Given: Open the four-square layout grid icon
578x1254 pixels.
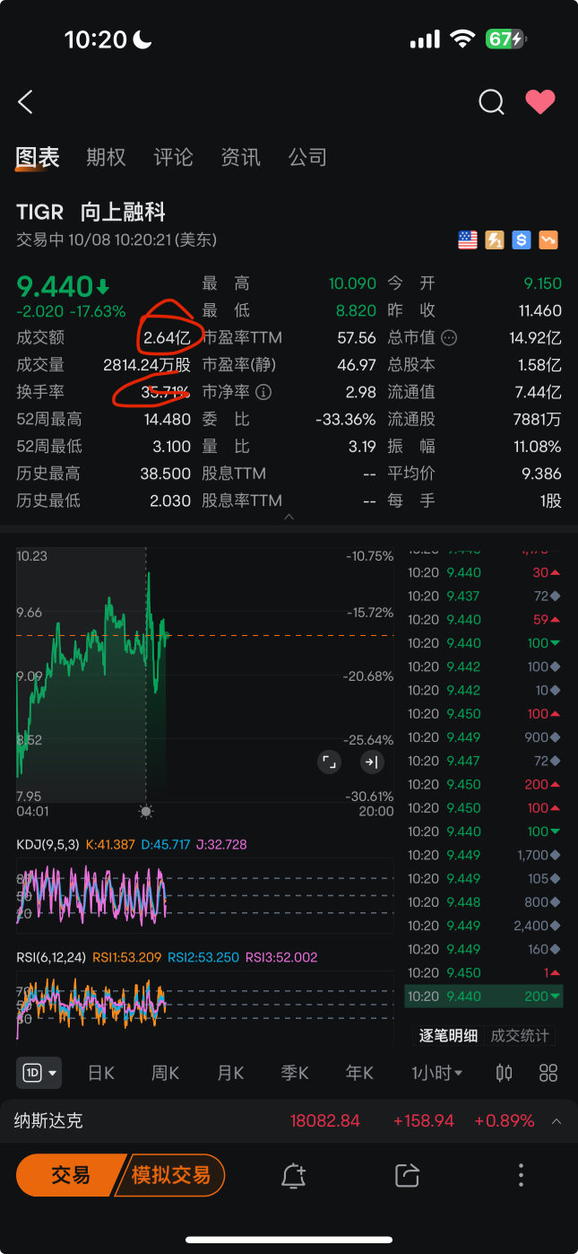Looking at the screenshot, I should [548, 1073].
